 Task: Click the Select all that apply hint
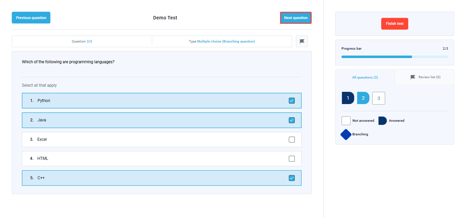pyautogui.click(x=39, y=85)
